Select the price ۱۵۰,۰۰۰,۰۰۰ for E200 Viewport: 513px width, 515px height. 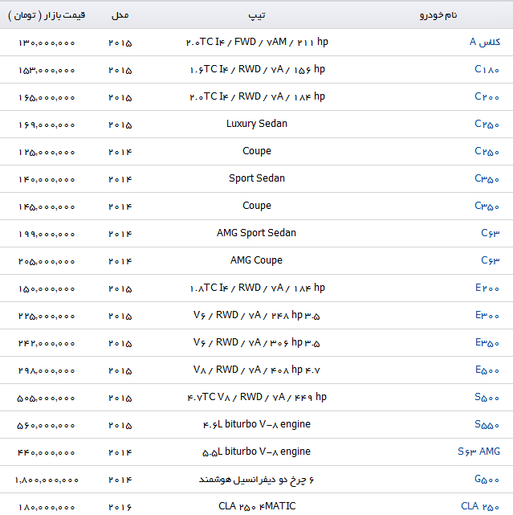[47, 288]
